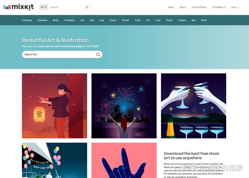Expand the Templates menu
Screen dimensions: 249x178
pyautogui.click(x=219, y=7)
